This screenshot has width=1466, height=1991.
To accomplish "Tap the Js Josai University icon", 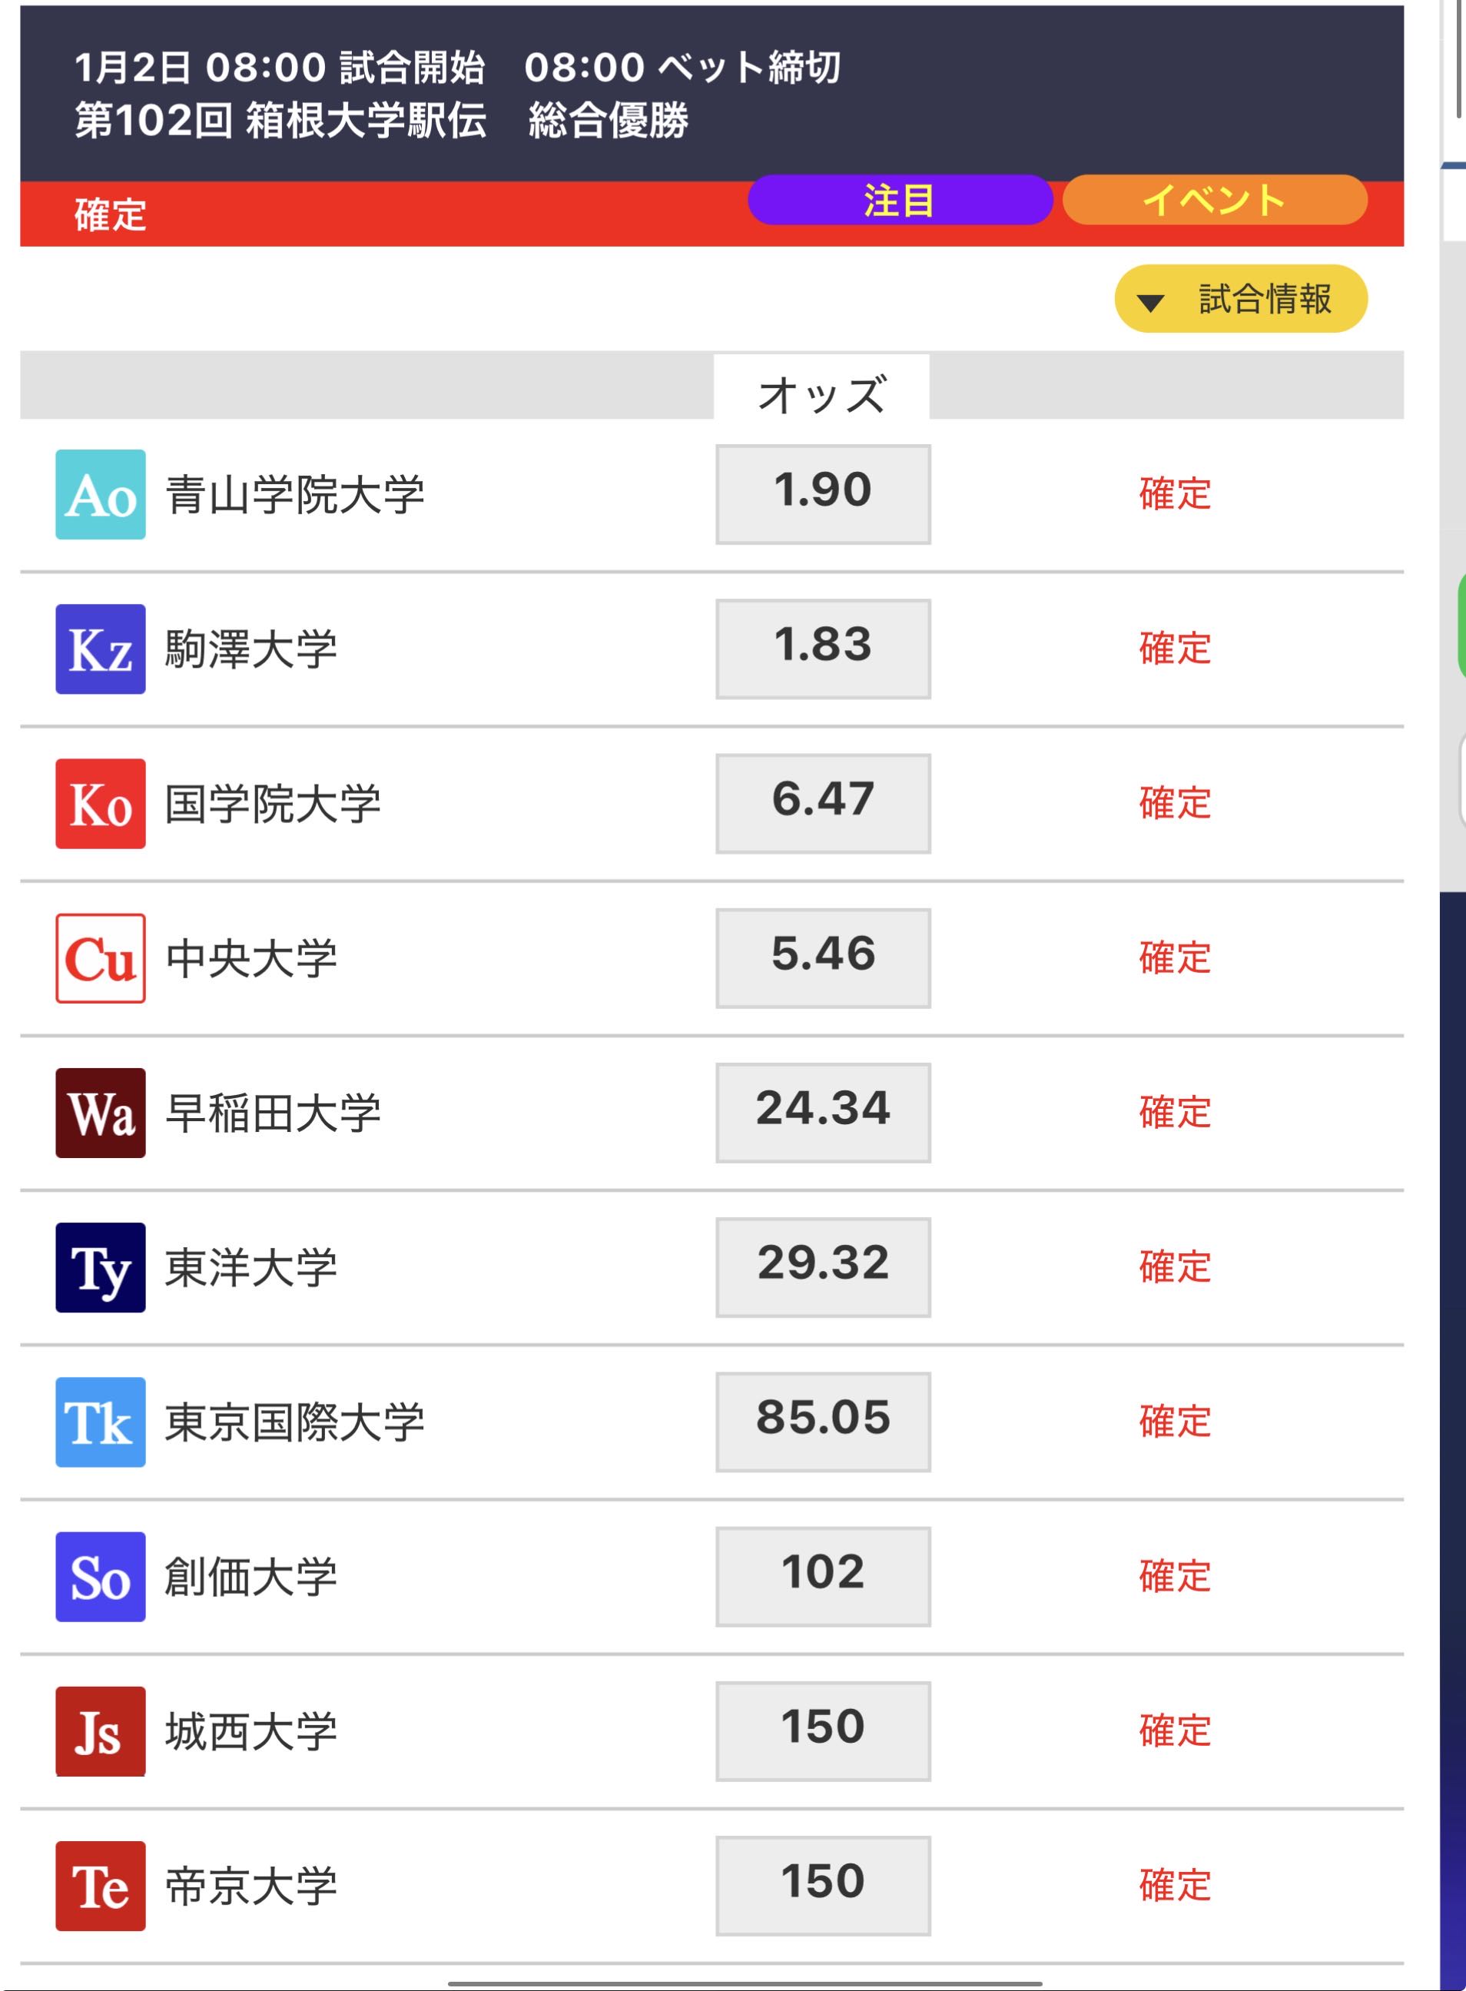I will (x=101, y=1731).
